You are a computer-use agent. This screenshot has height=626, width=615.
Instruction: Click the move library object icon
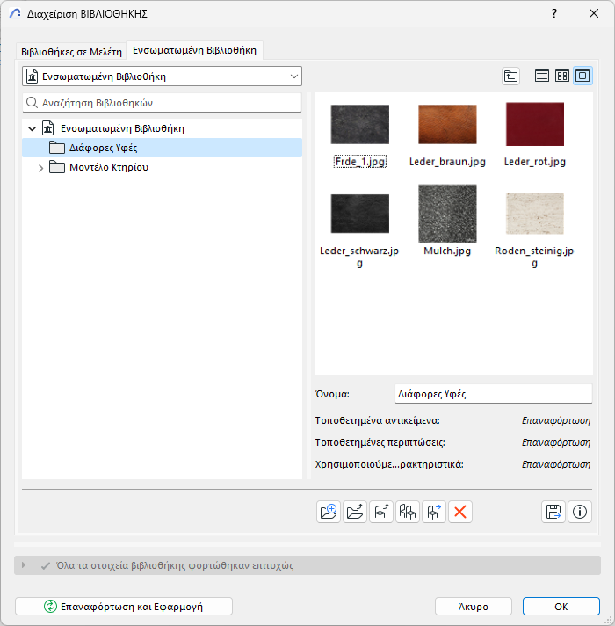tap(433, 512)
